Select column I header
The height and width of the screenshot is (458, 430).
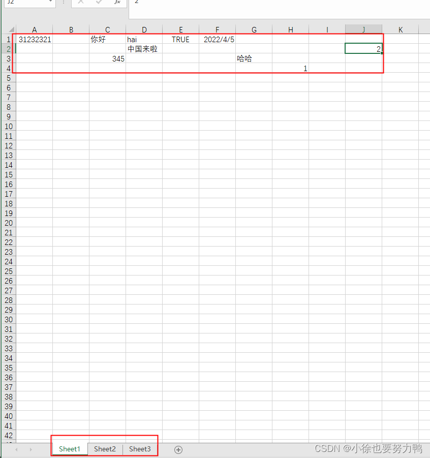327,30
